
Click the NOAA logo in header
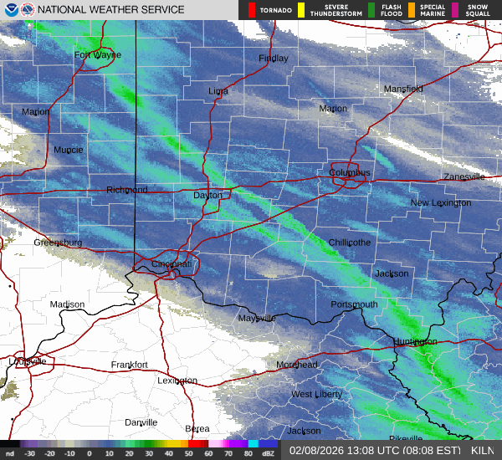(10, 10)
